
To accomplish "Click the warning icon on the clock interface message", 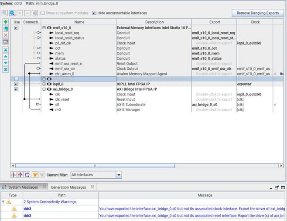I will tap(14, 209).
